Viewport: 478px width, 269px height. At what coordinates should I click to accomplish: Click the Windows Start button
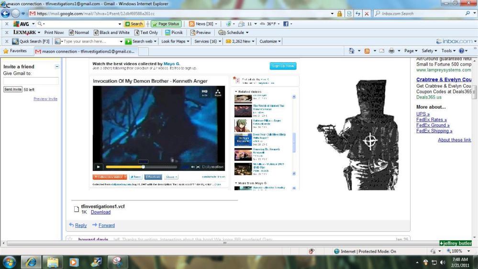click(x=9, y=262)
